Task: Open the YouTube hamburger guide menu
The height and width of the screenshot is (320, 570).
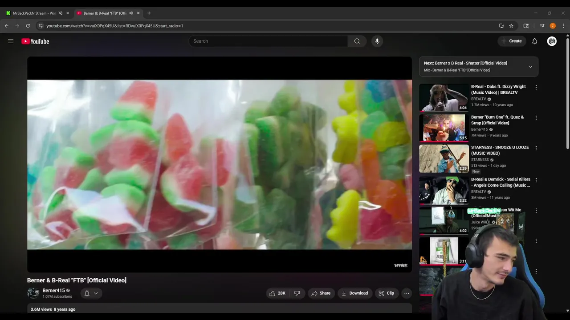Action: 11,41
